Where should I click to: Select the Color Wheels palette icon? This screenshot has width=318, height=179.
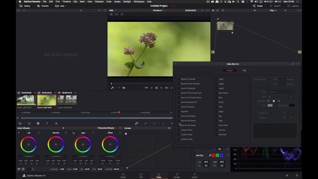click(38, 123)
